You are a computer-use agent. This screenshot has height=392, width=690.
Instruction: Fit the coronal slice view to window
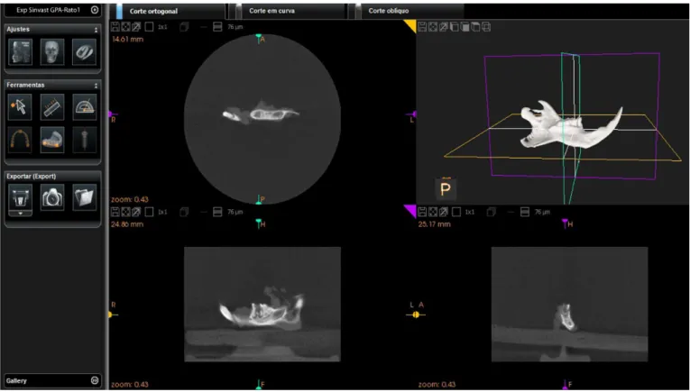(126, 213)
